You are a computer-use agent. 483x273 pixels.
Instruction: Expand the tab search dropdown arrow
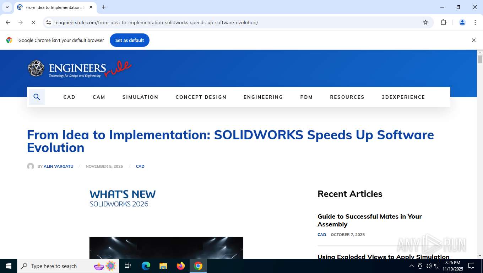pyautogui.click(x=7, y=7)
